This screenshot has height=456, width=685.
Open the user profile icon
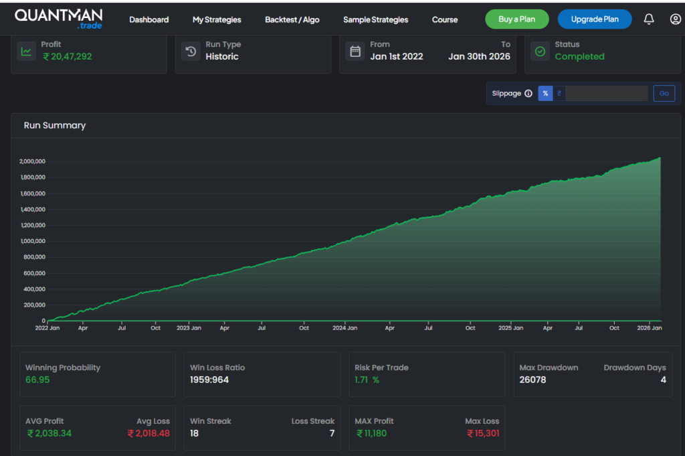click(675, 19)
